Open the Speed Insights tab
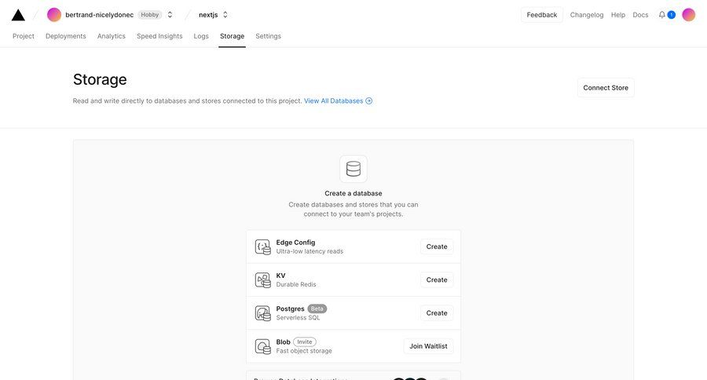707x380 pixels. coord(159,36)
